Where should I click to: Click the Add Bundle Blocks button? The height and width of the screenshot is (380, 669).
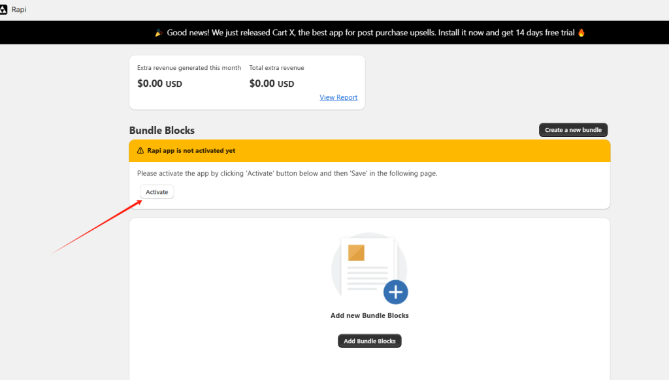[x=370, y=341]
